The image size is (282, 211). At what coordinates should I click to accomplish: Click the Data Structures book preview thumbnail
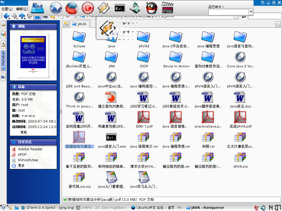pyautogui.click(x=33, y=55)
